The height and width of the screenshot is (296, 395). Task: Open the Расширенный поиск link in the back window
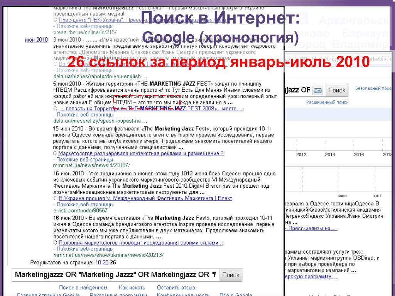click(x=327, y=103)
